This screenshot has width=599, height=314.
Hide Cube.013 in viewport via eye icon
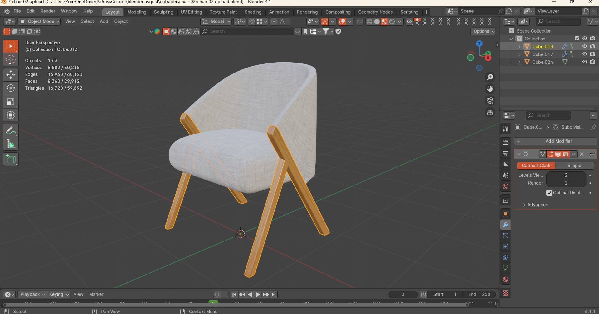point(585,46)
